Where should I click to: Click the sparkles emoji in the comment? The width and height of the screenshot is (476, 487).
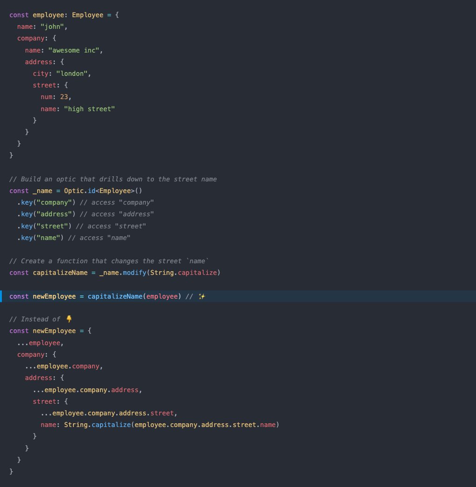tap(202, 296)
